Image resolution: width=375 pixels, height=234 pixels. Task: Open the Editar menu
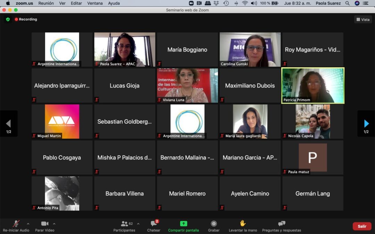click(x=76, y=3)
